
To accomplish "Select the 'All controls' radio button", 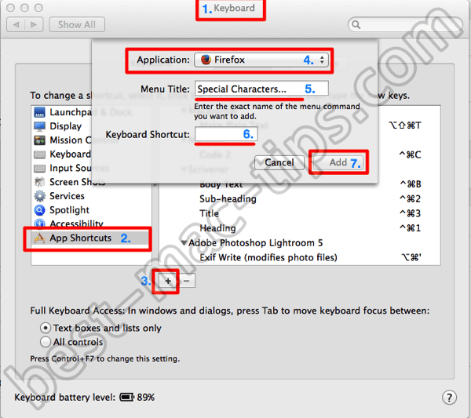I will click(46, 342).
